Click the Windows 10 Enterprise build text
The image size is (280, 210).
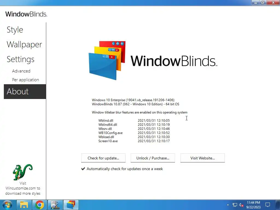click(133, 100)
